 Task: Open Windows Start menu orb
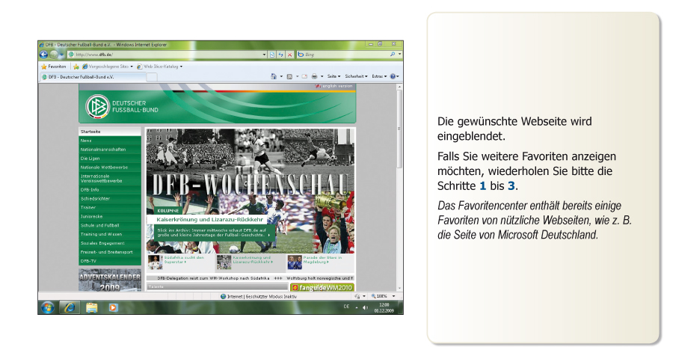(48, 307)
